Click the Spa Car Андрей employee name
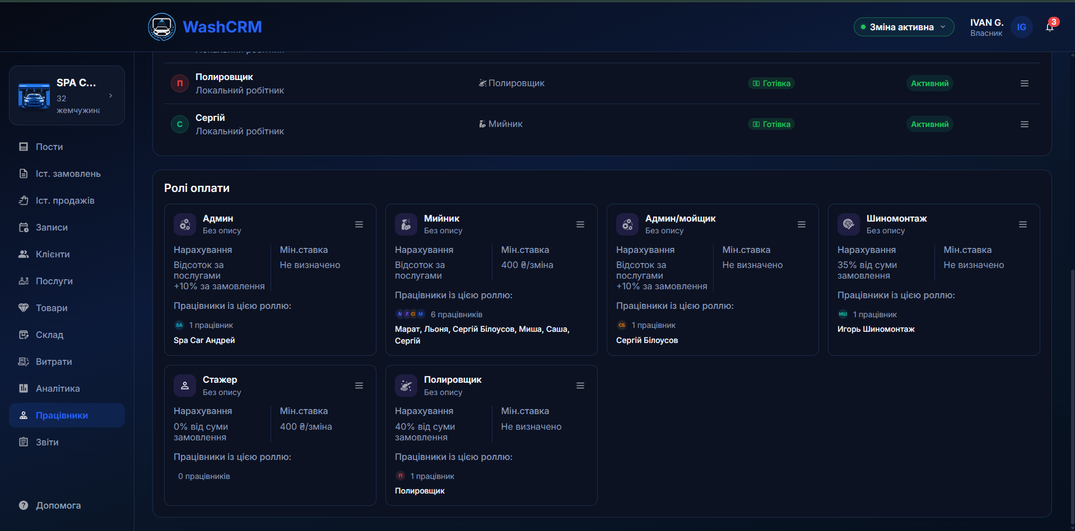Image resolution: width=1075 pixels, height=531 pixels. click(x=204, y=340)
